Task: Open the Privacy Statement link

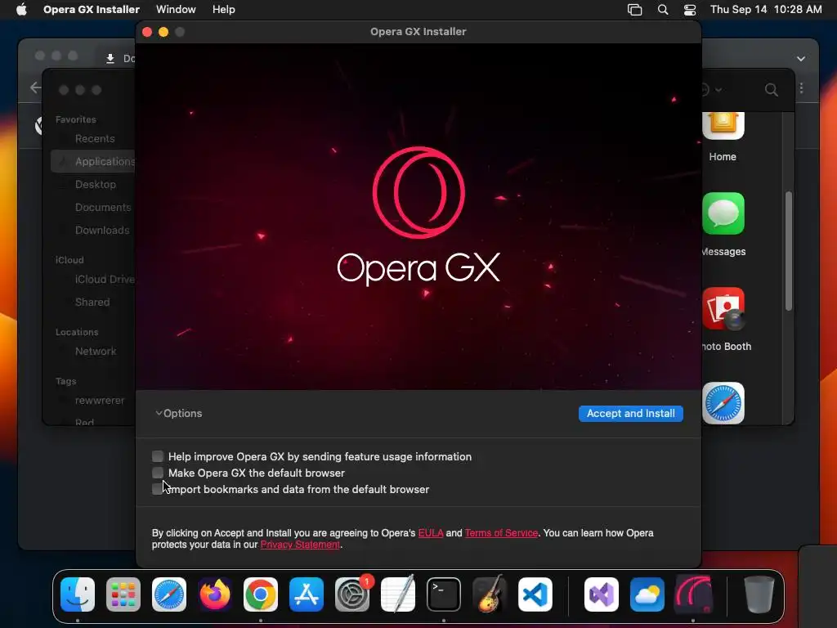Action: click(300, 545)
